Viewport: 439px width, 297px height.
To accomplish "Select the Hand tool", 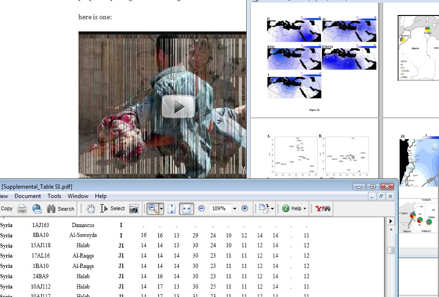I will [x=90, y=209].
